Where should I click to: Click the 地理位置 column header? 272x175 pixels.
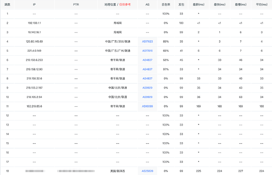click(117, 4)
